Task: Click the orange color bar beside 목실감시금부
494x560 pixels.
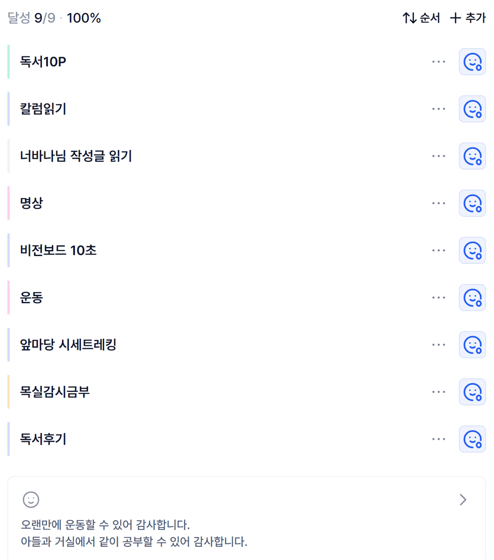Action: [9, 392]
